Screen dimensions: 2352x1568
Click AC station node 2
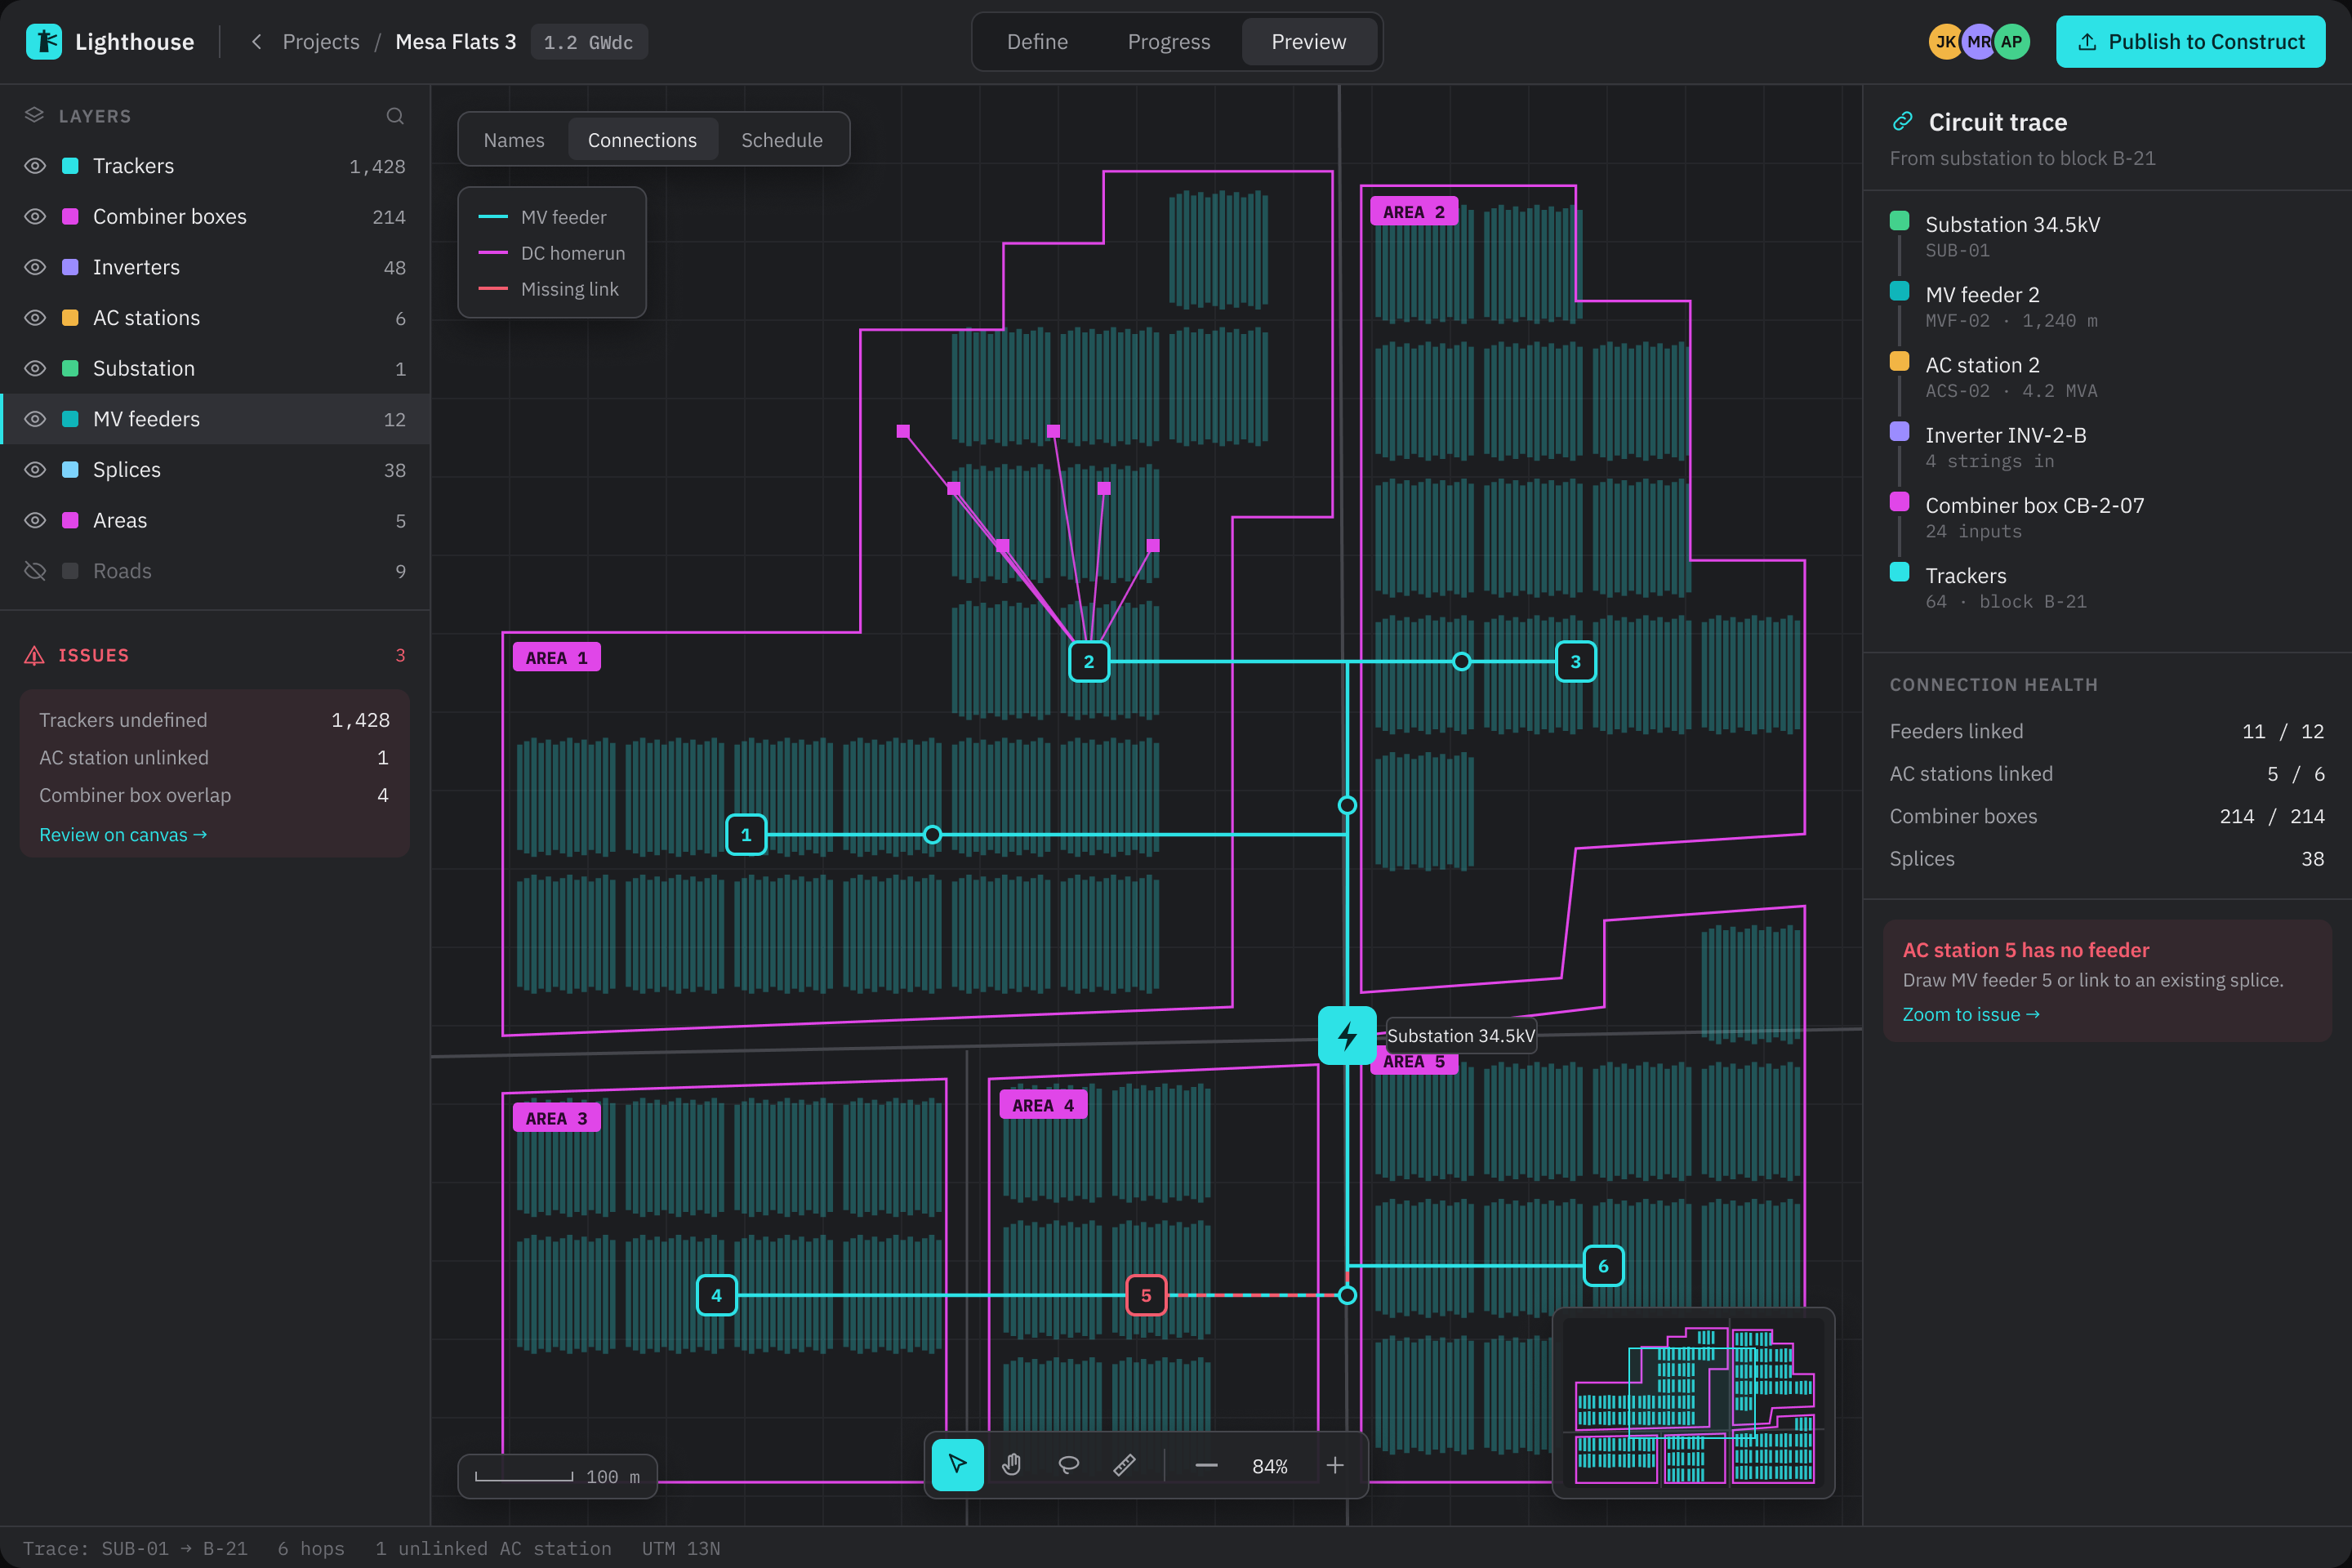1089,661
